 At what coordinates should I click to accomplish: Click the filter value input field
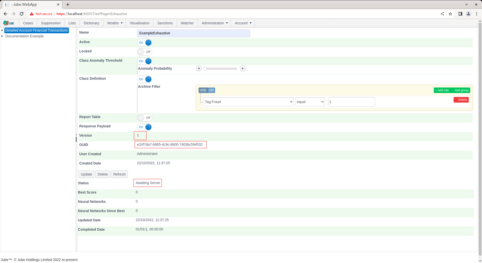pyautogui.click(x=352, y=102)
